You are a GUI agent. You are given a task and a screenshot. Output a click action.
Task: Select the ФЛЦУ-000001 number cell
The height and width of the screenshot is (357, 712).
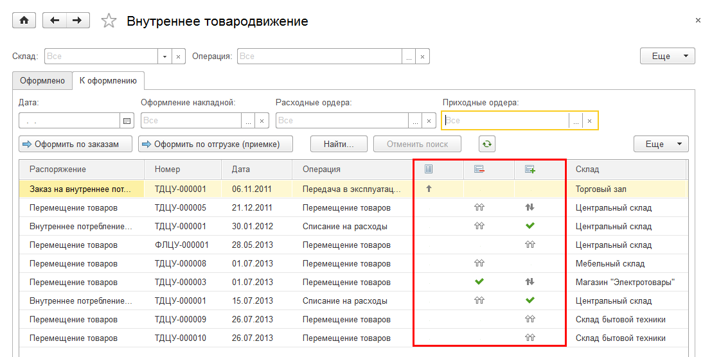click(x=182, y=245)
